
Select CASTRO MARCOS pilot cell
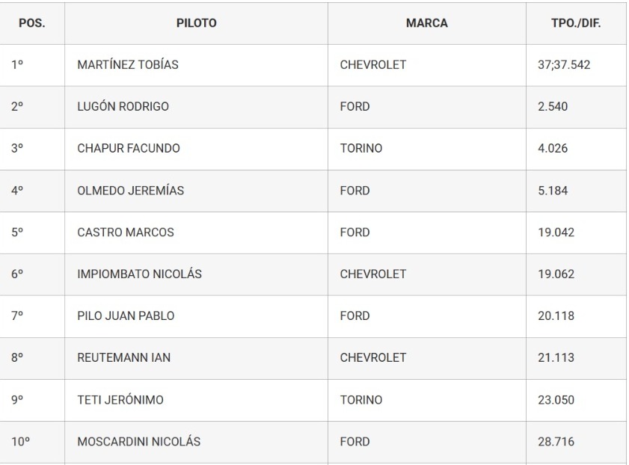tap(126, 232)
